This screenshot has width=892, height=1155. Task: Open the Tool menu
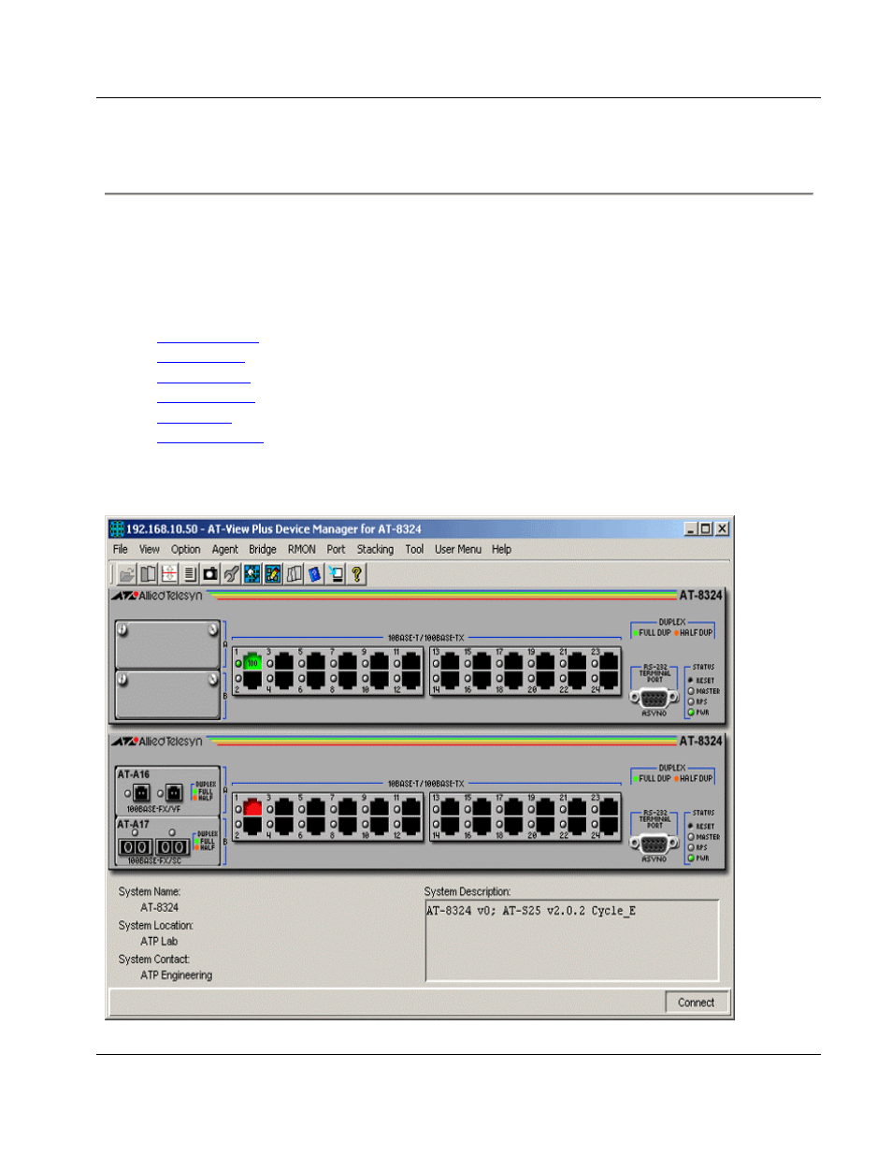[414, 550]
